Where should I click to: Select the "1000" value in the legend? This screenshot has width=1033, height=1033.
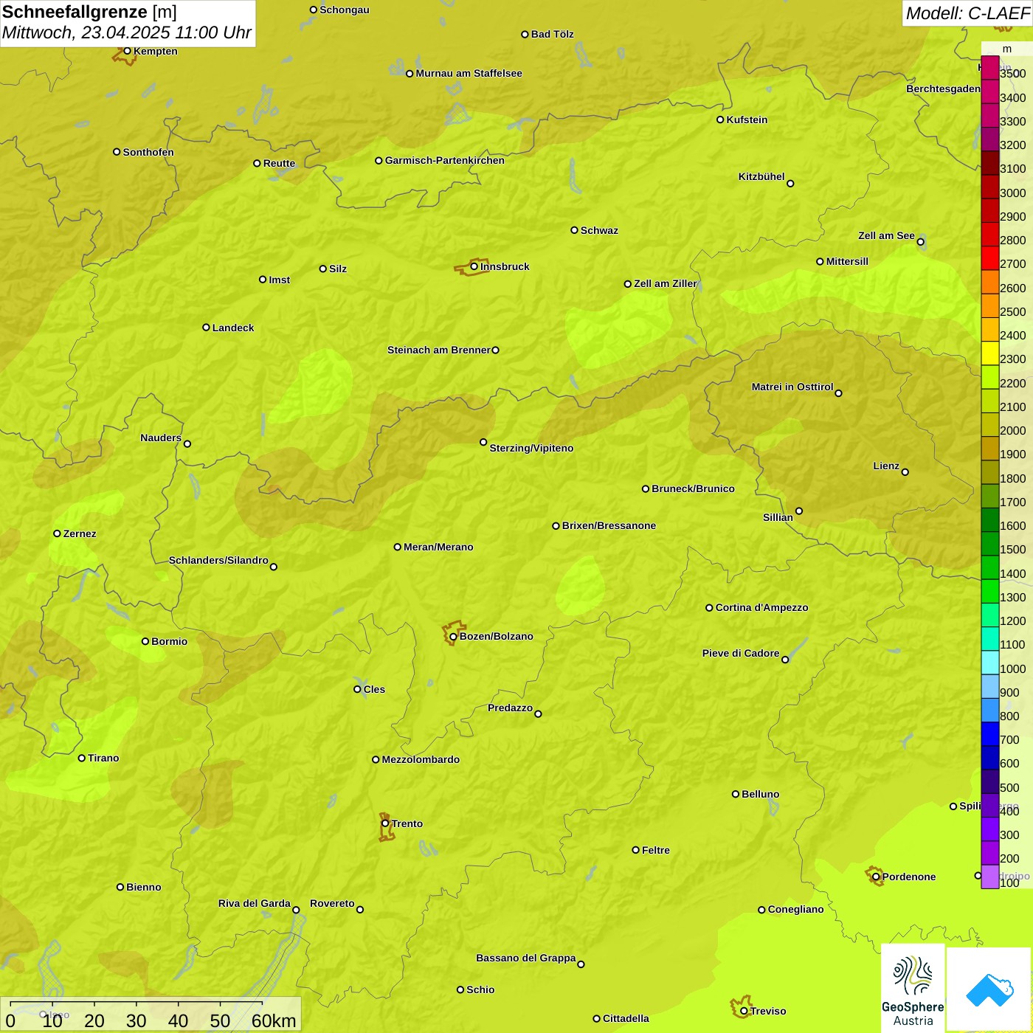(x=1013, y=668)
